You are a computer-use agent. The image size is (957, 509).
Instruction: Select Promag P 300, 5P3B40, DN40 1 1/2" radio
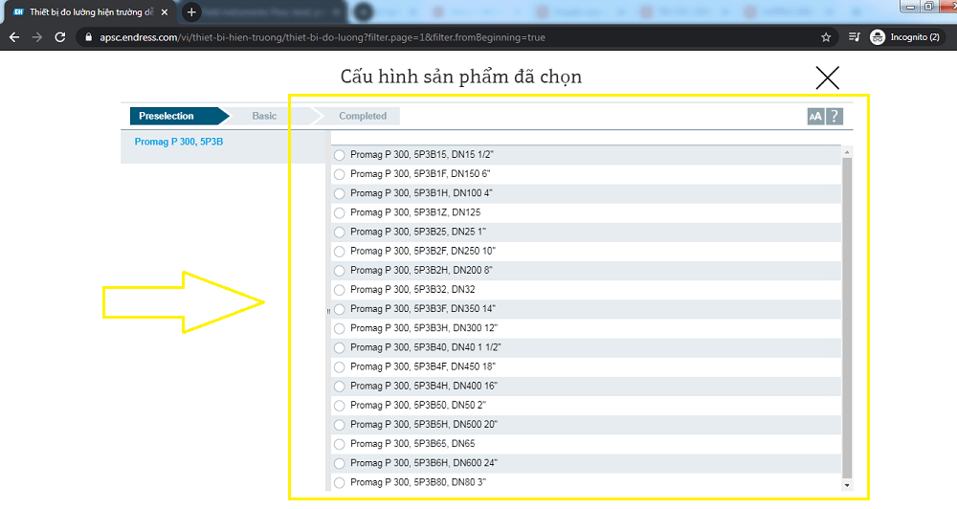(x=340, y=348)
